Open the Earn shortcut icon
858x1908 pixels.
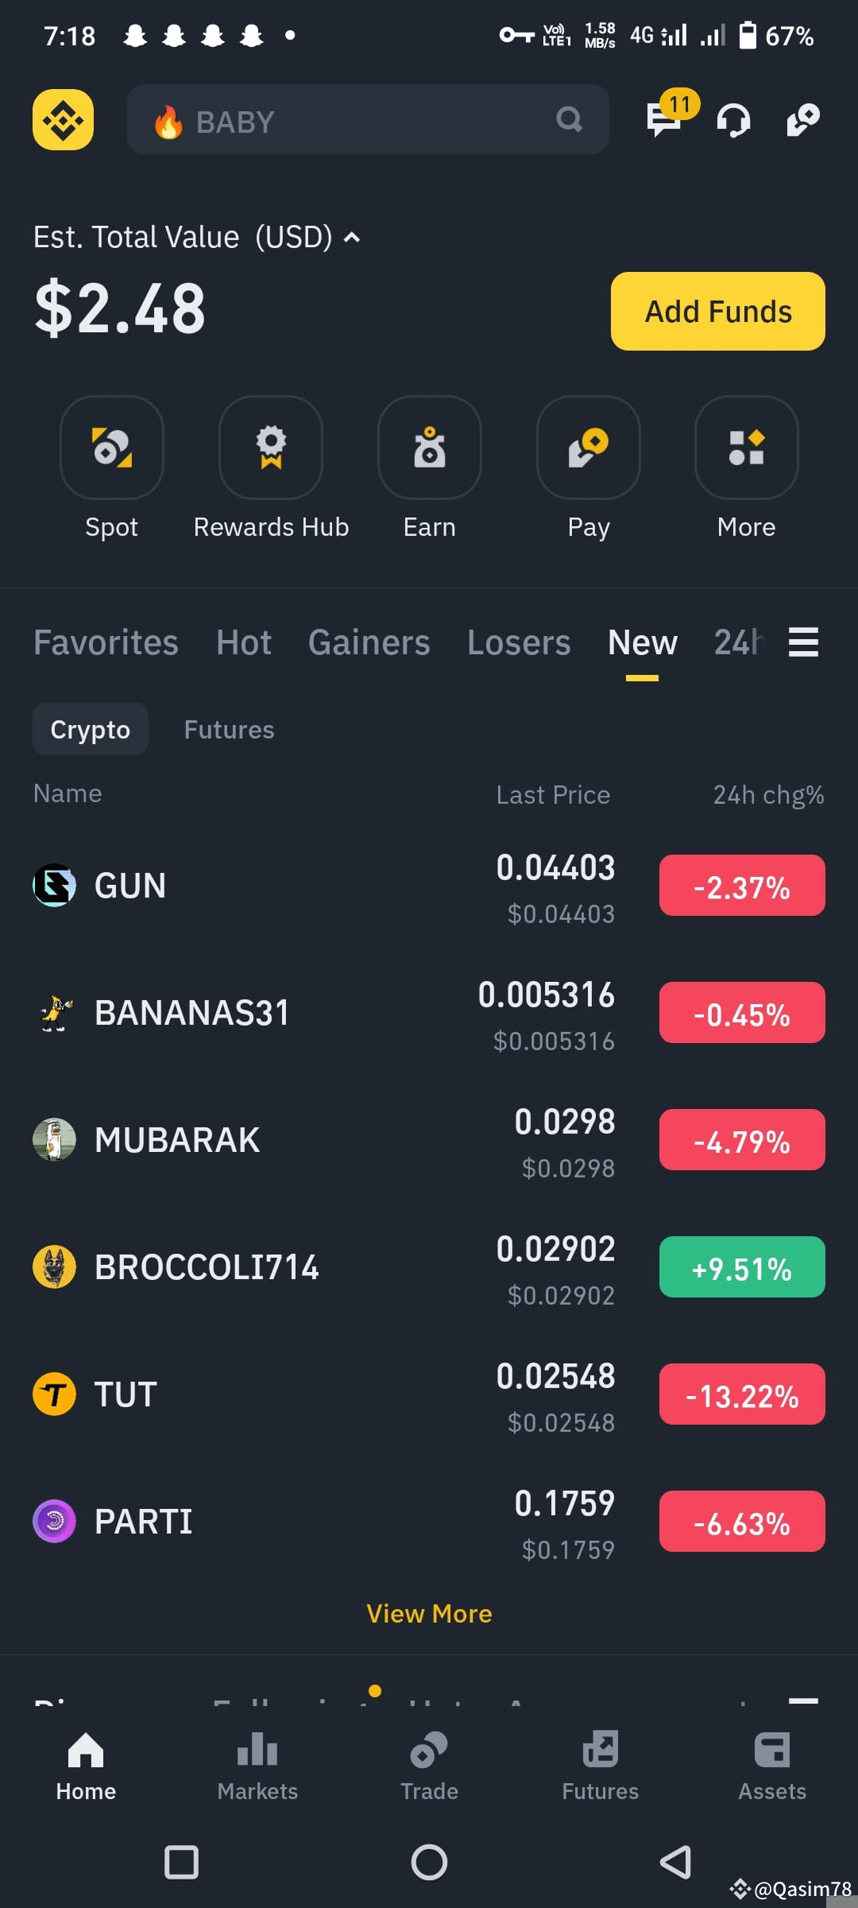(x=430, y=448)
